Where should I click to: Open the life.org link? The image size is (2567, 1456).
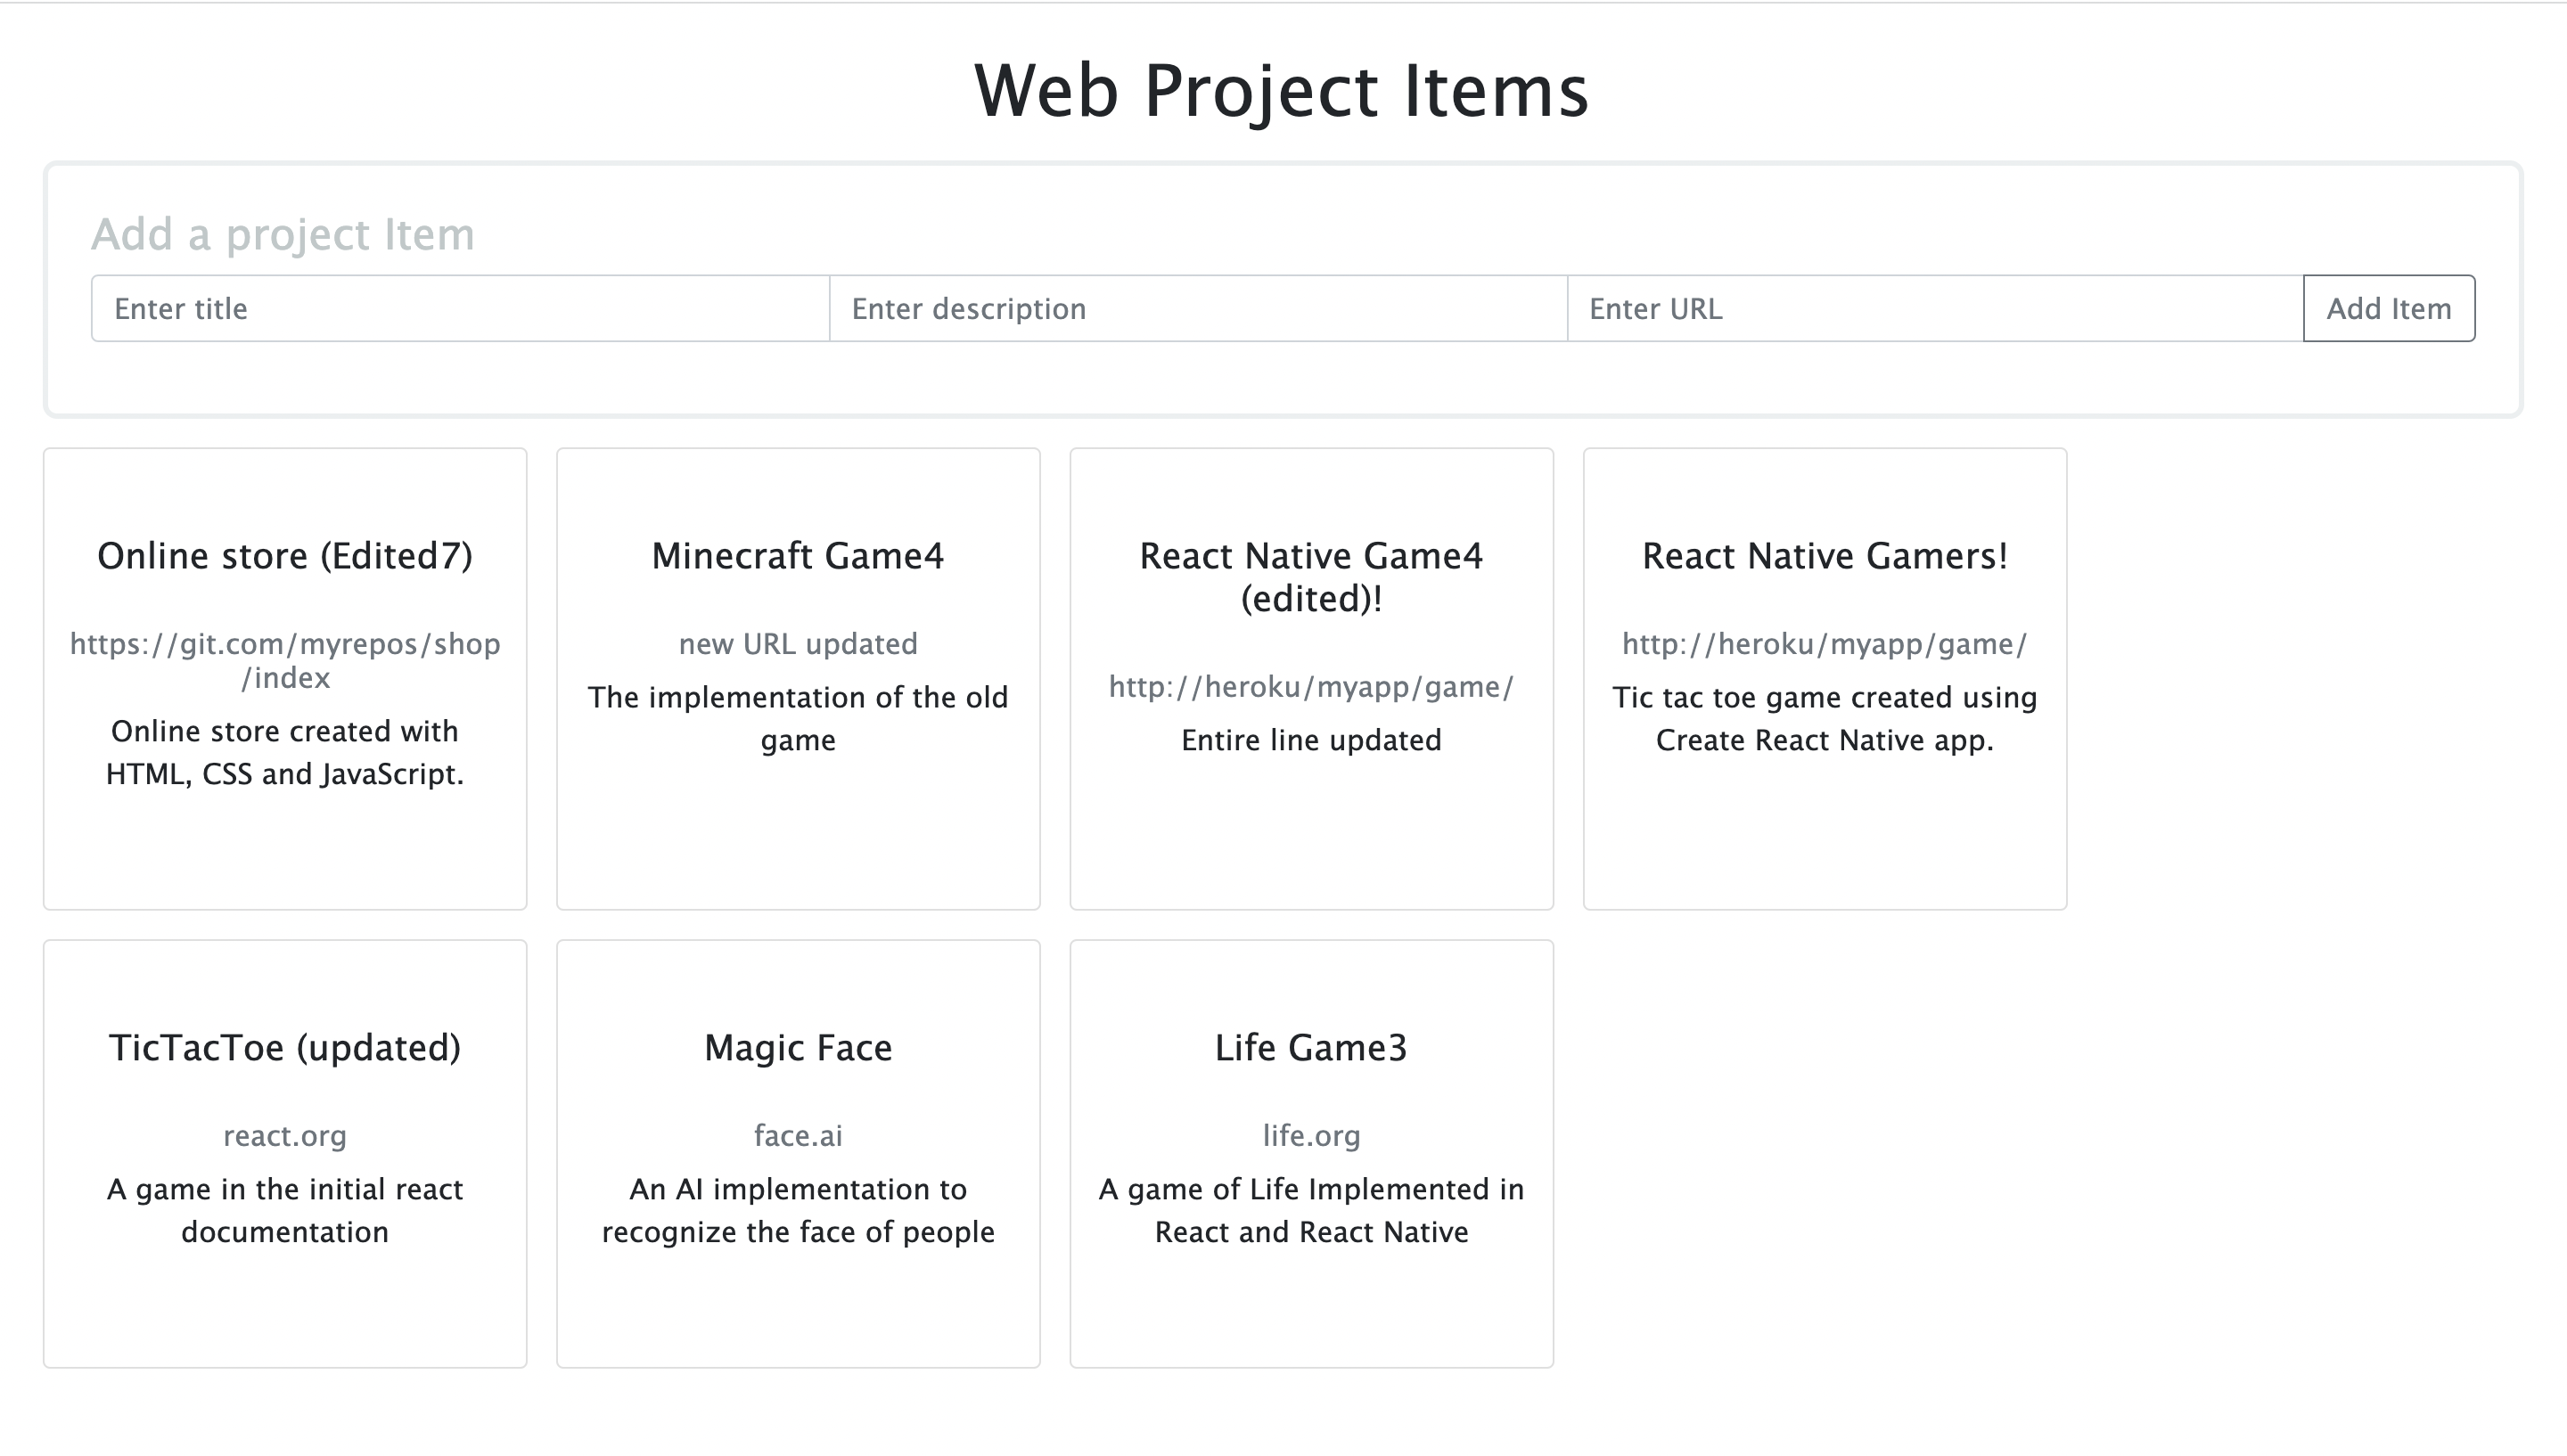click(x=1311, y=1136)
